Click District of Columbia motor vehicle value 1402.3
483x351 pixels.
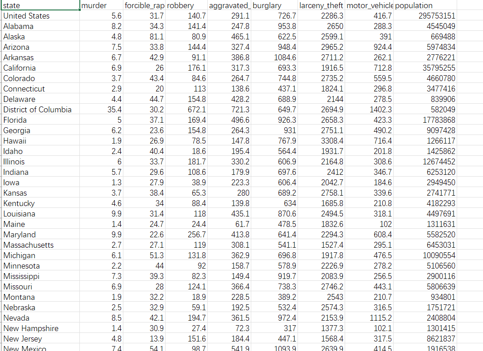click(369, 110)
